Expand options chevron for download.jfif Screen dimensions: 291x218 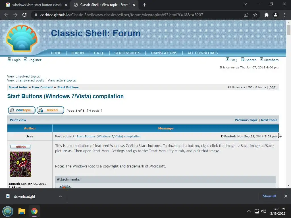pos(61,196)
